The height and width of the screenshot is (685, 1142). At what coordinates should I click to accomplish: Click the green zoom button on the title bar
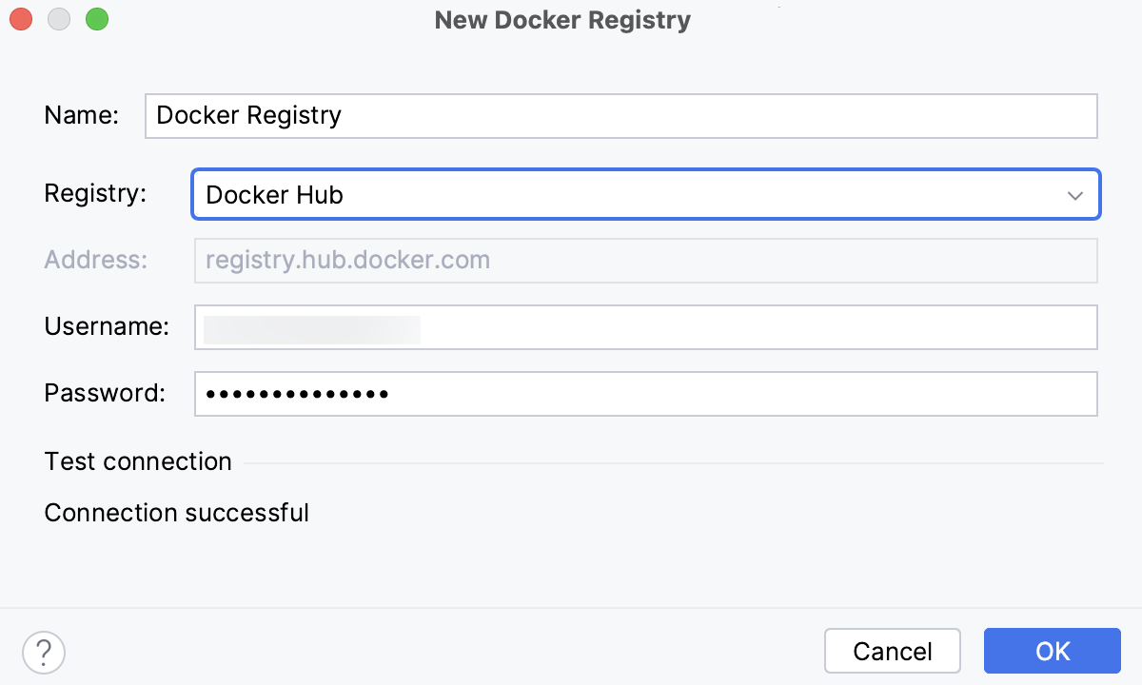click(95, 18)
